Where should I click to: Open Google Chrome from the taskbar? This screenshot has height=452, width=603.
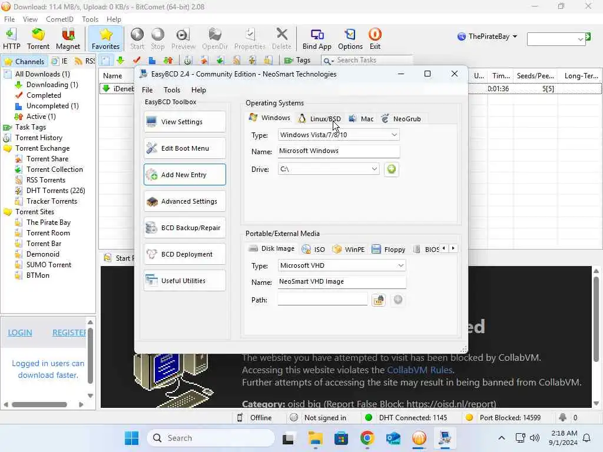(x=367, y=438)
